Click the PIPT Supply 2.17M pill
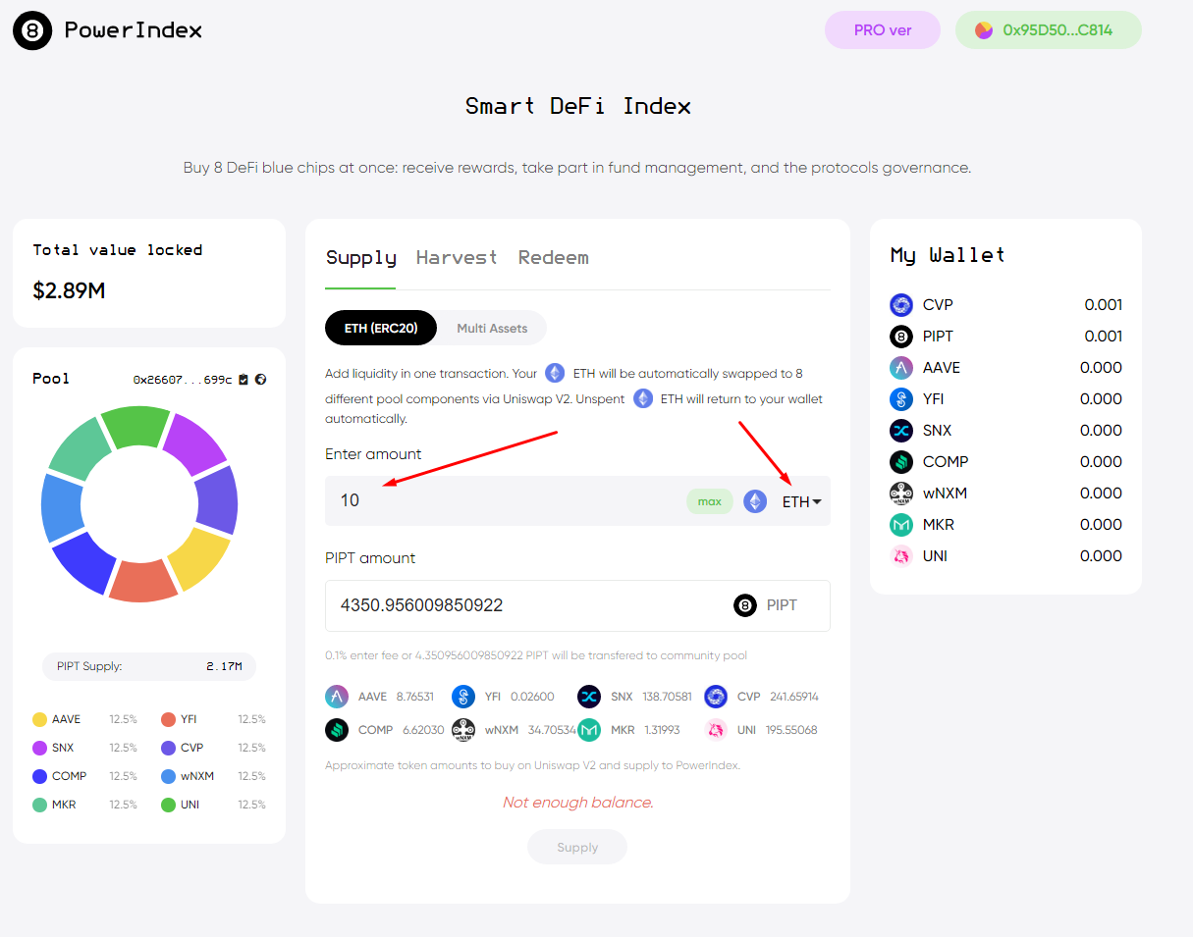This screenshot has width=1193, height=937. click(149, 666)
